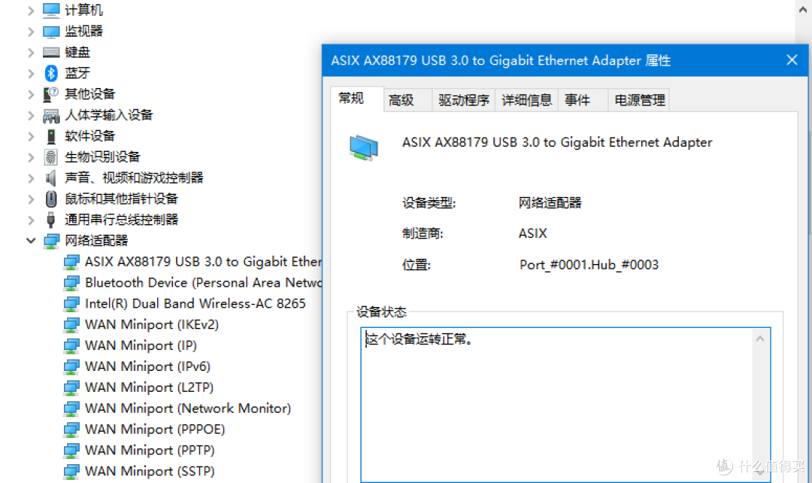This screenshot has width=812, height=483.
Task: Select the 常规 tab
Action: point(356,99)
